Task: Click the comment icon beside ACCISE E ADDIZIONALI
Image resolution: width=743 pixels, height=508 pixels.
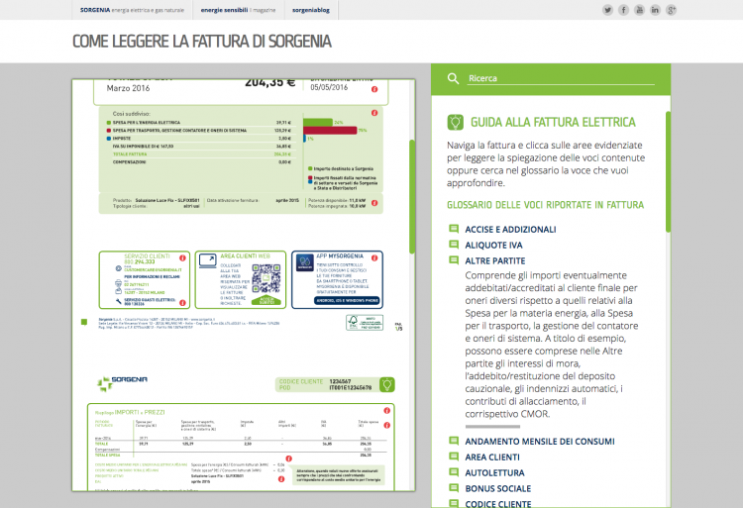Action: (x=454, y=229)
